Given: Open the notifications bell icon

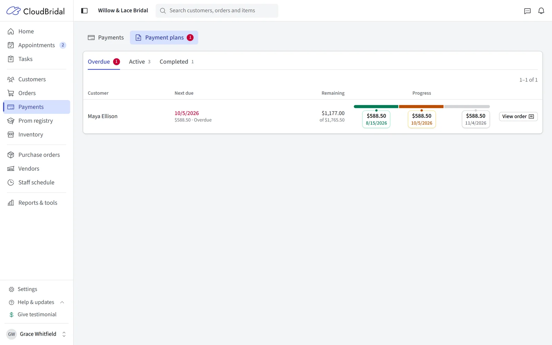Looking at the screenshot, I should pyautogui.click(x=541, y=11).
